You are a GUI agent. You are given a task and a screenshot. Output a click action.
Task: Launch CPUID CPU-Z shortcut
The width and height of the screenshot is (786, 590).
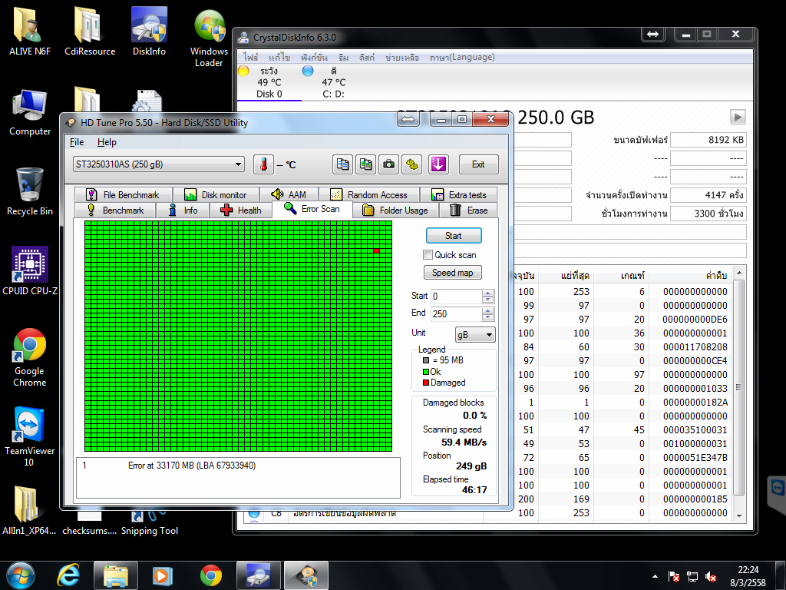(30, 271)
